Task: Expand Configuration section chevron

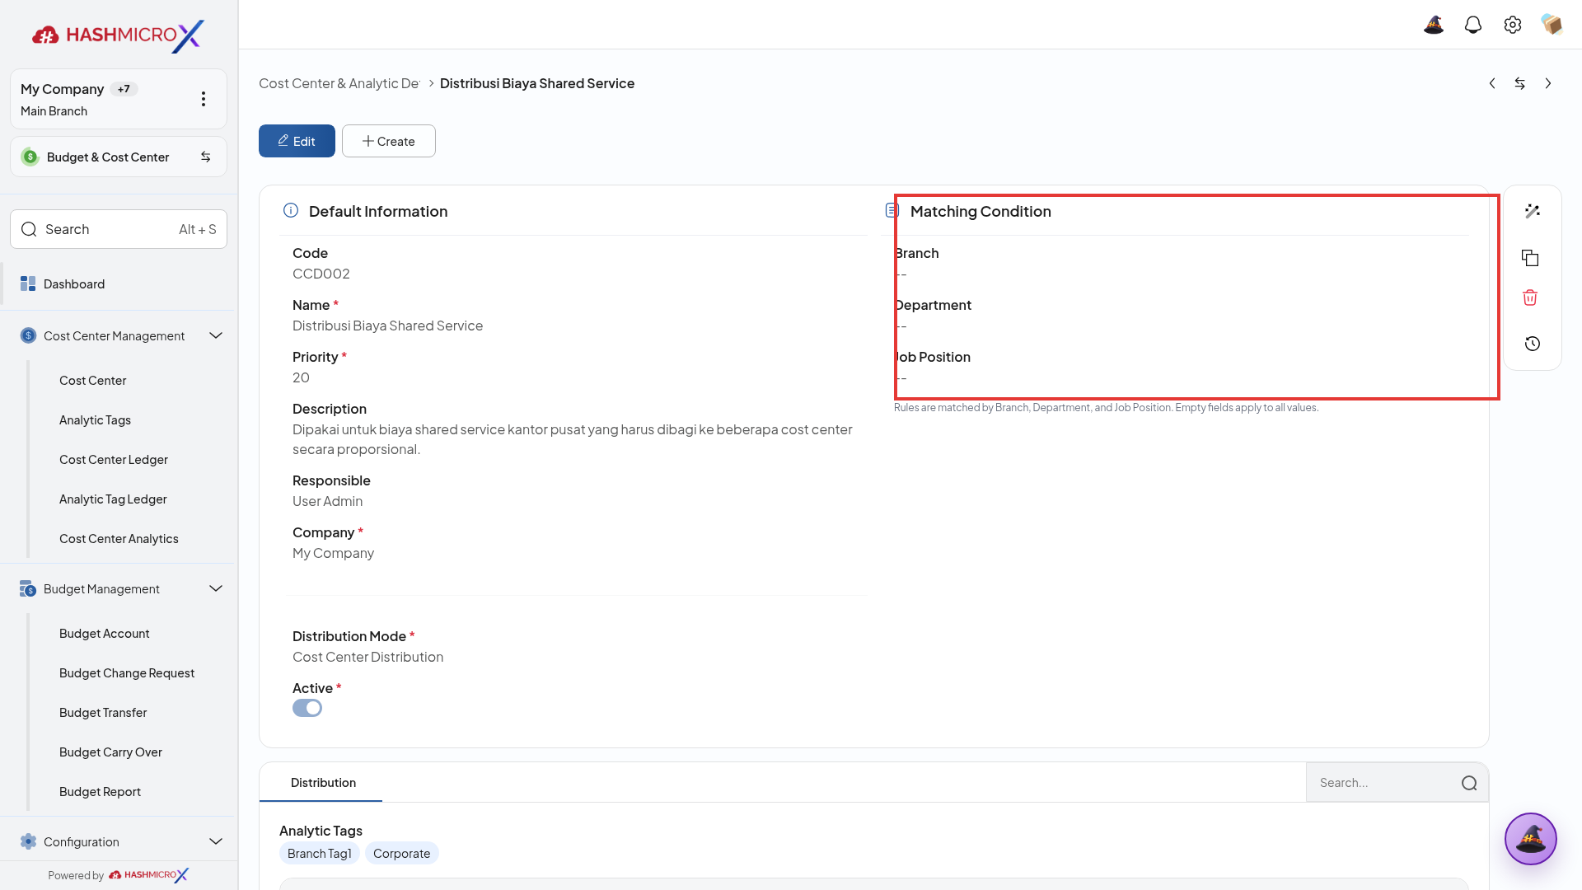Action: pos(216,841)
